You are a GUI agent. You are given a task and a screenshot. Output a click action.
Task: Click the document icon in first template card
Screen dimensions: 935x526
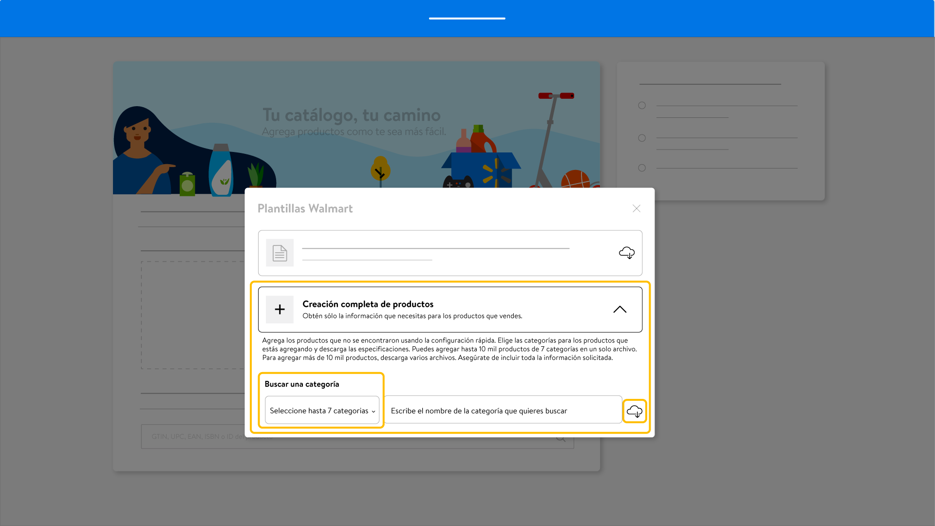[280, 253]
